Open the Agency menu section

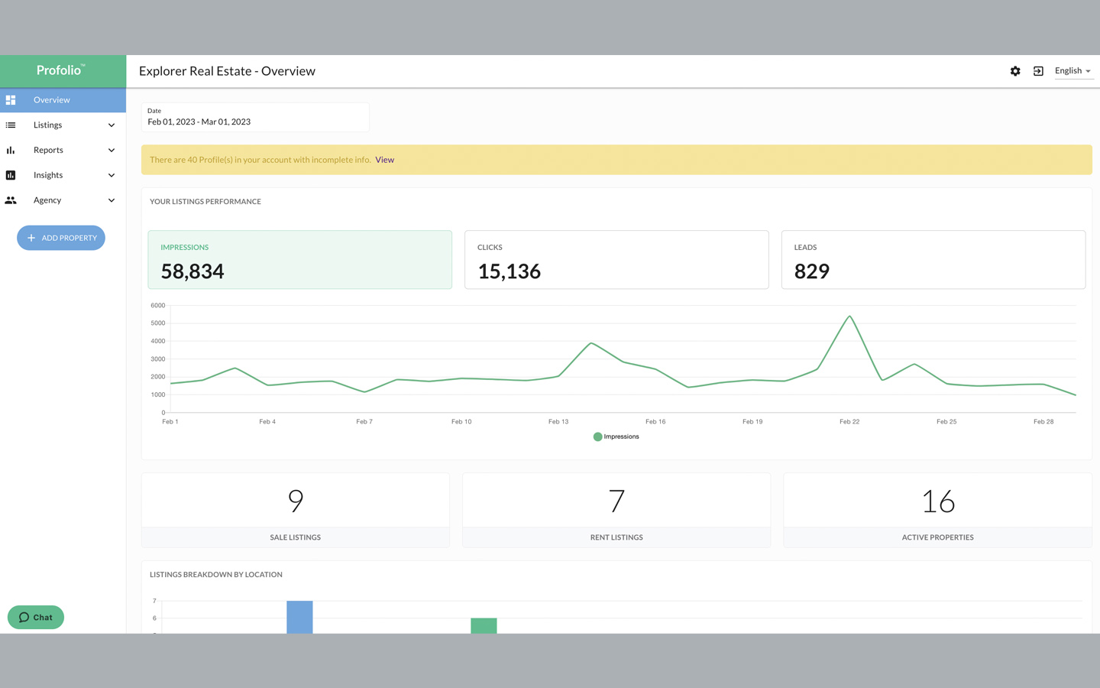(x=111, y=200)
